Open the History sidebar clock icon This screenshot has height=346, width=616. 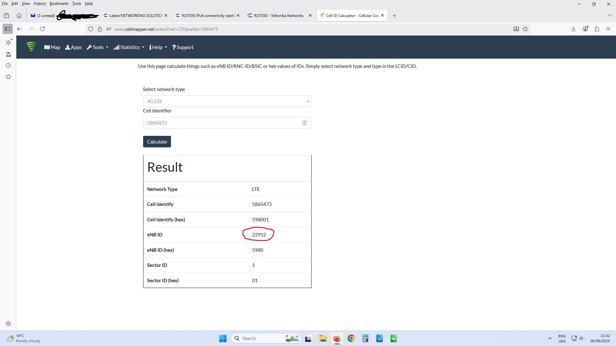pos(8,65)
